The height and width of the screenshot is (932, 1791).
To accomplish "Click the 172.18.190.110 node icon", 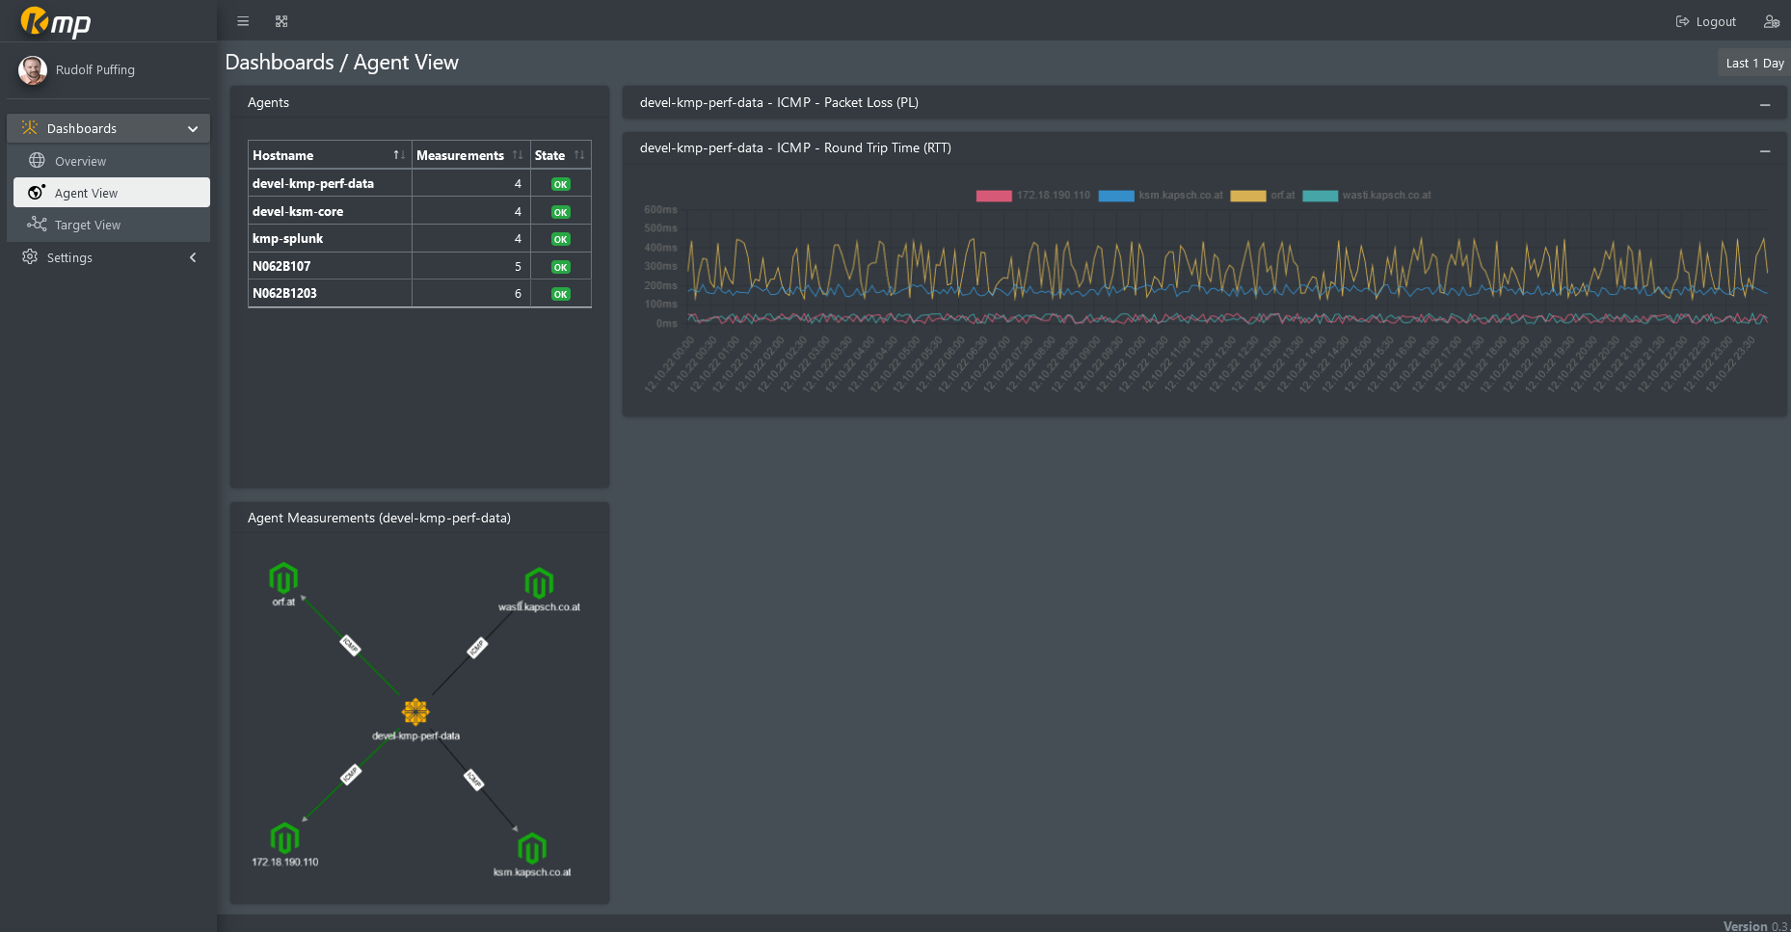I will tap(284, 839).
